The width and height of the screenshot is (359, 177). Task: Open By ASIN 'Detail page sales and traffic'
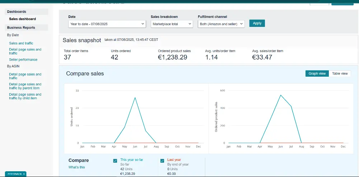coord(25,76)
